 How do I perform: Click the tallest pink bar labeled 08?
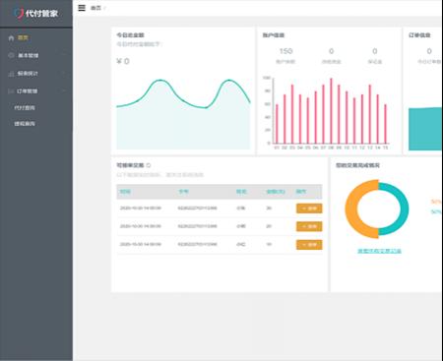pyautogui.click(x=331, y=111)
